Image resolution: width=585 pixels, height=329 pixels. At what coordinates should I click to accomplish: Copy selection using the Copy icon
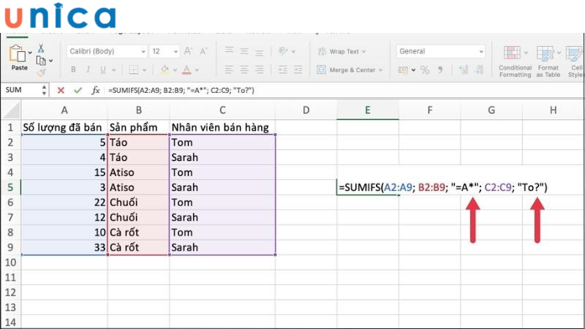(x=41, y=61)
